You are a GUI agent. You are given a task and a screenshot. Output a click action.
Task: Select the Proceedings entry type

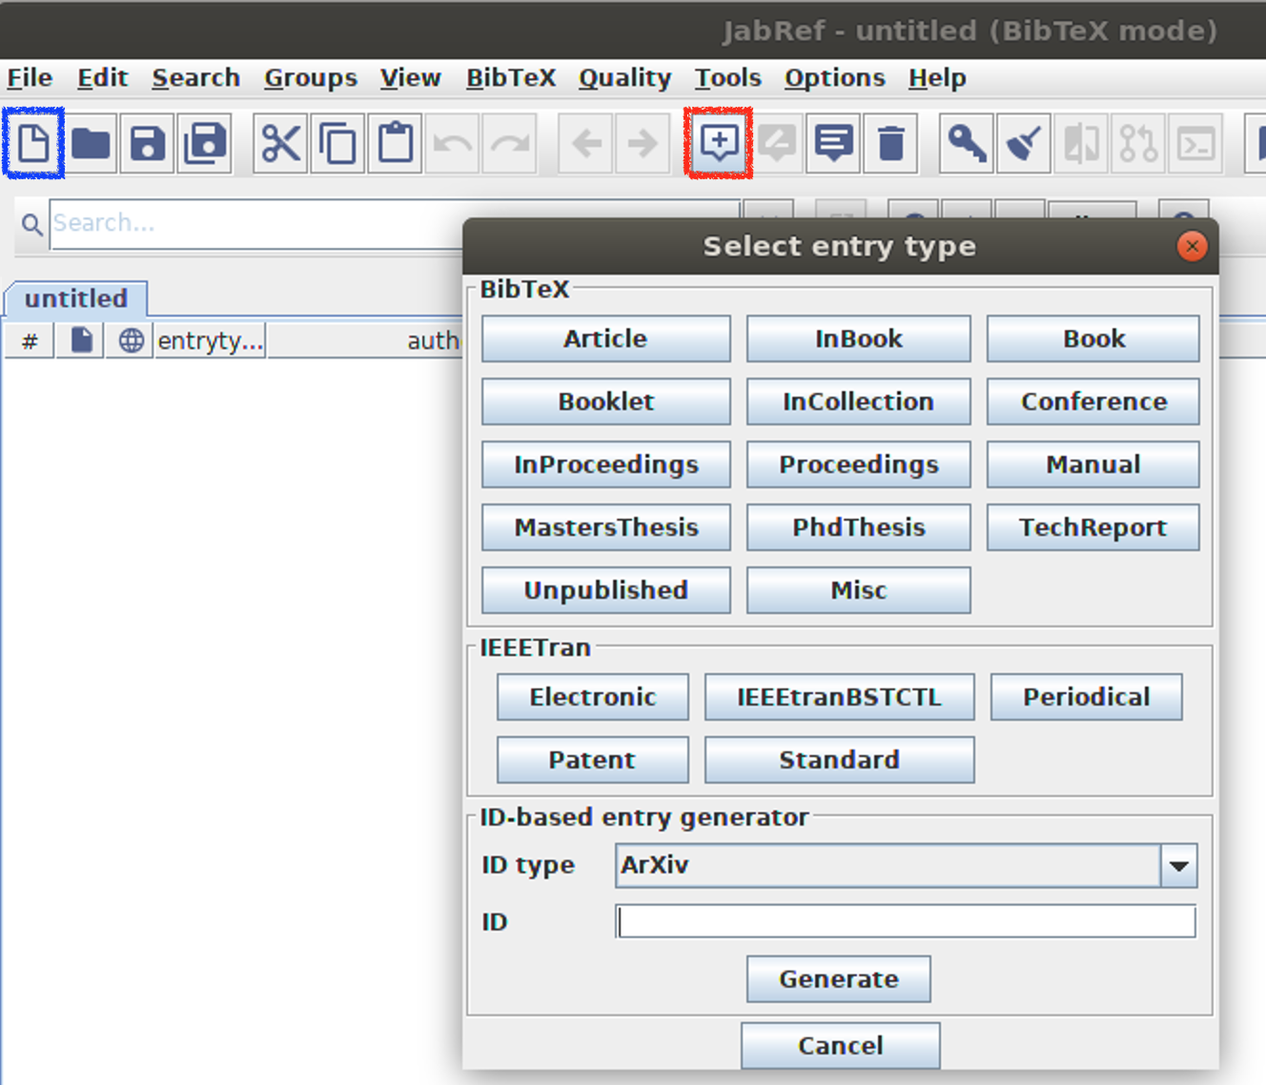click(x=859, y=464)
